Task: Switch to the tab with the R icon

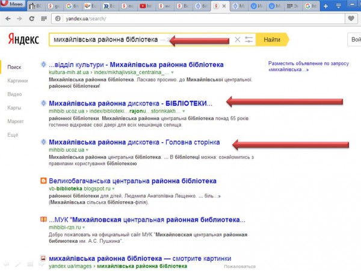Action: (x=110, y=6)
